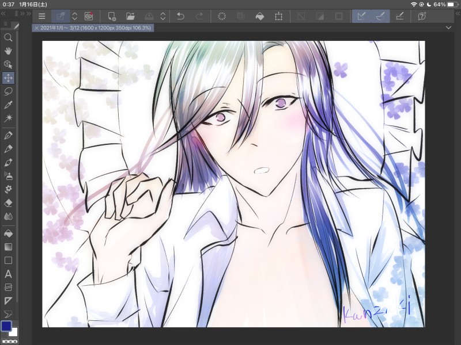Image resolution: width=461 pixels, height=345 pixels.
Task: Select the Ruler tool
Action: point(8,301)
